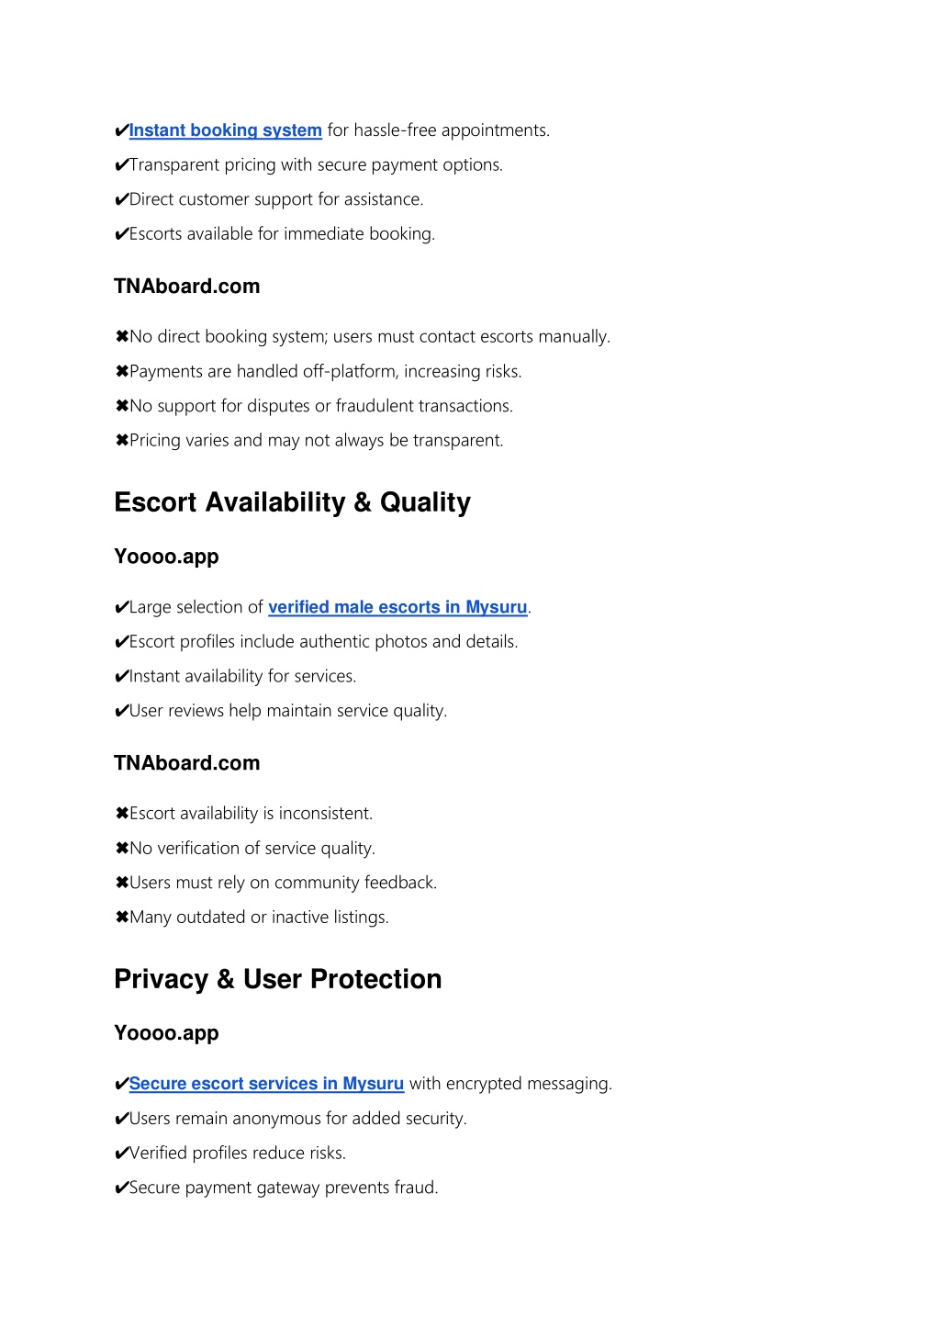940x1329 pixels.
Task: Click checkmark icon before 'Escorts available for immediate booking'
Action: (x=121, y=234)
